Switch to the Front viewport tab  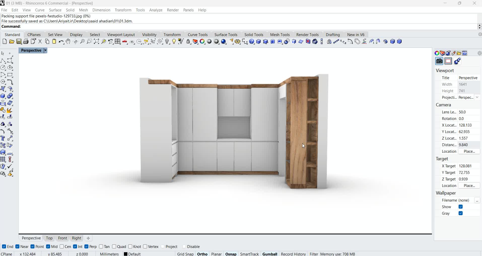[62, 238]
